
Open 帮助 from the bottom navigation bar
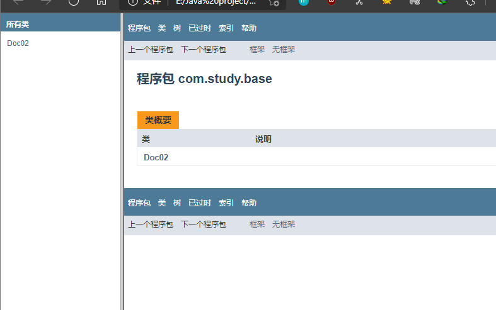(x=249, y=202)
